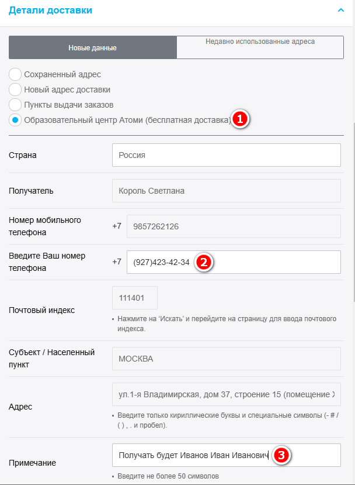The image size is (355, 485).
Task: Click the Страна field showing Россия
Action: [226, 155]
